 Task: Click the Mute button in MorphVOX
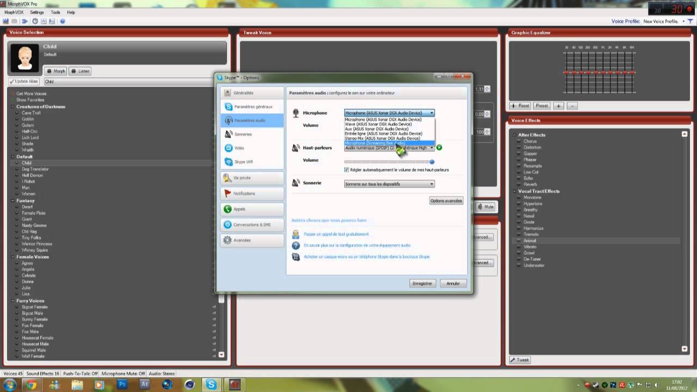tap(486, 207)
